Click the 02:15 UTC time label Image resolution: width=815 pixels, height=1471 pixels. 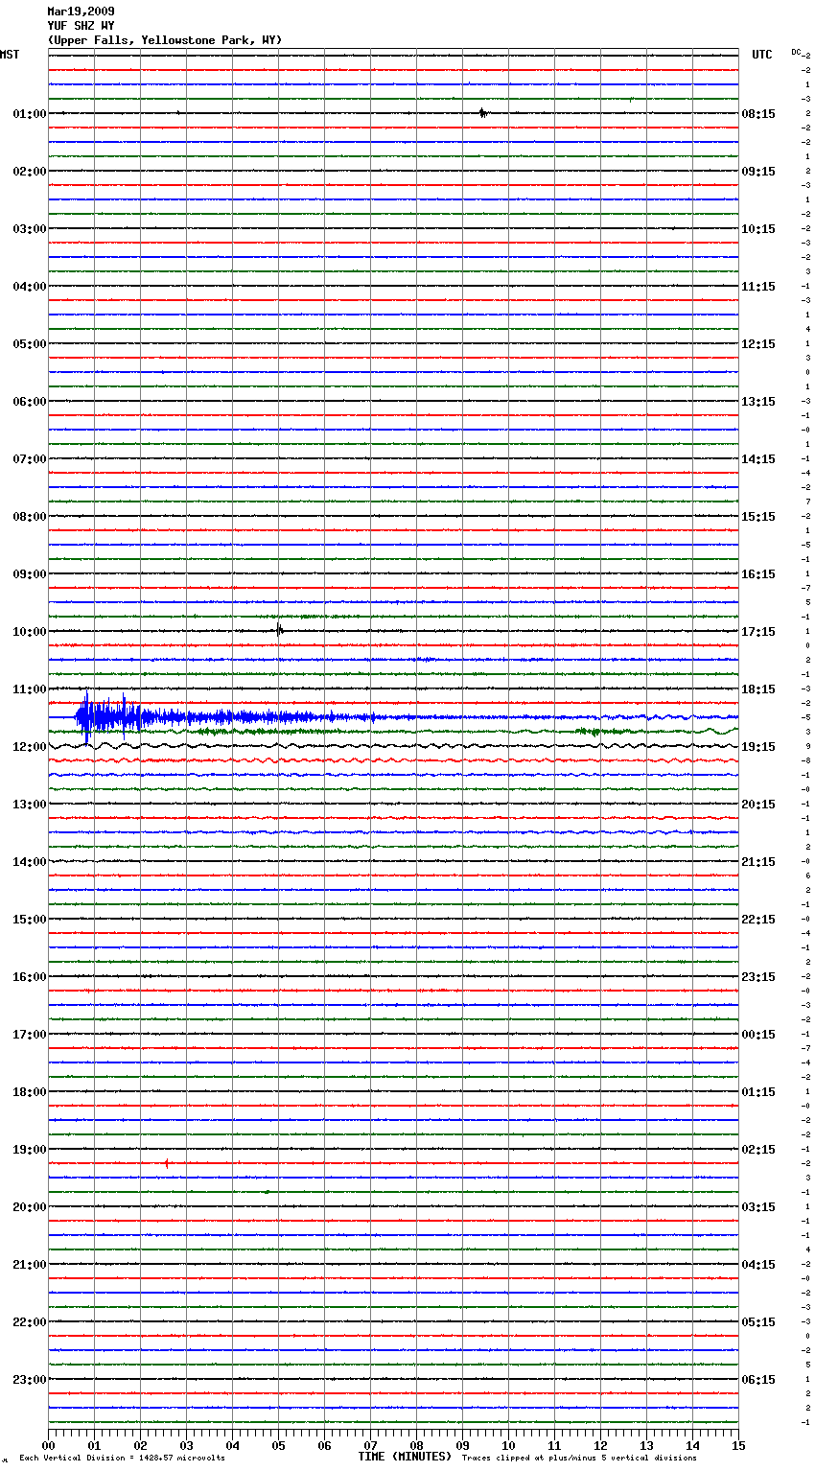tap(758, 1150)
